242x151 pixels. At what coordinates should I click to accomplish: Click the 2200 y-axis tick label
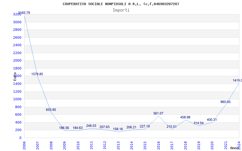17,53
